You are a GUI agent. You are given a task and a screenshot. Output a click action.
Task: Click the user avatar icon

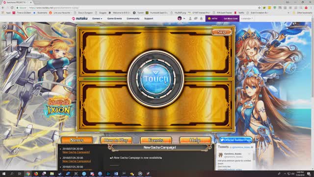pyautogui.click(x=180, y=18)
